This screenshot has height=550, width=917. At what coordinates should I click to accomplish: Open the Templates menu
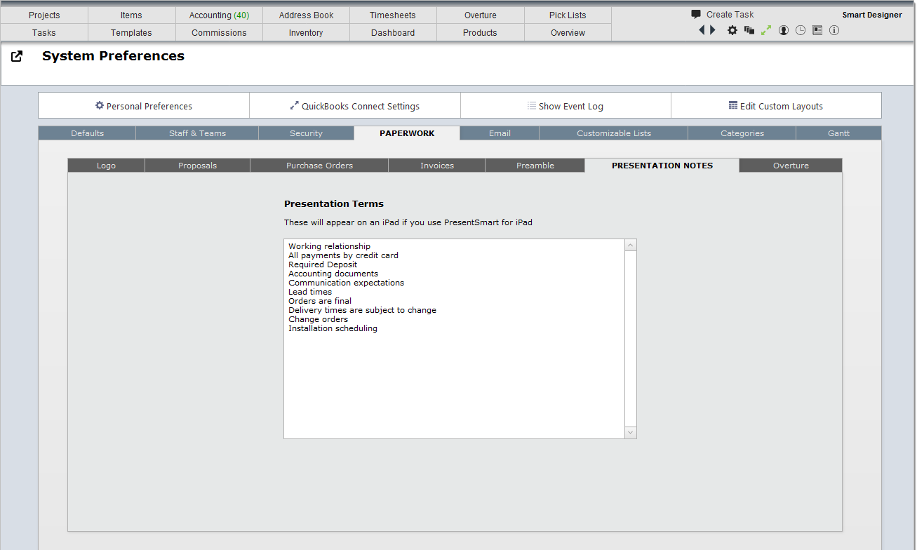point(131,32)
